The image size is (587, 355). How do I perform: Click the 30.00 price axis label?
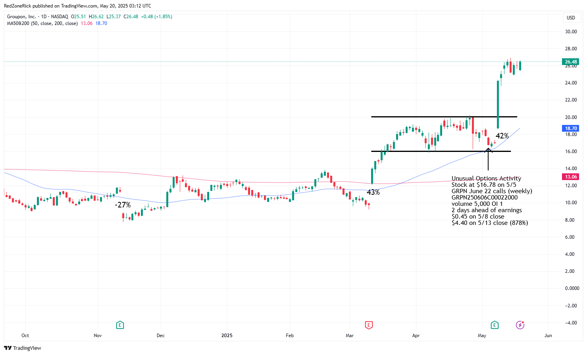[571, 32]
